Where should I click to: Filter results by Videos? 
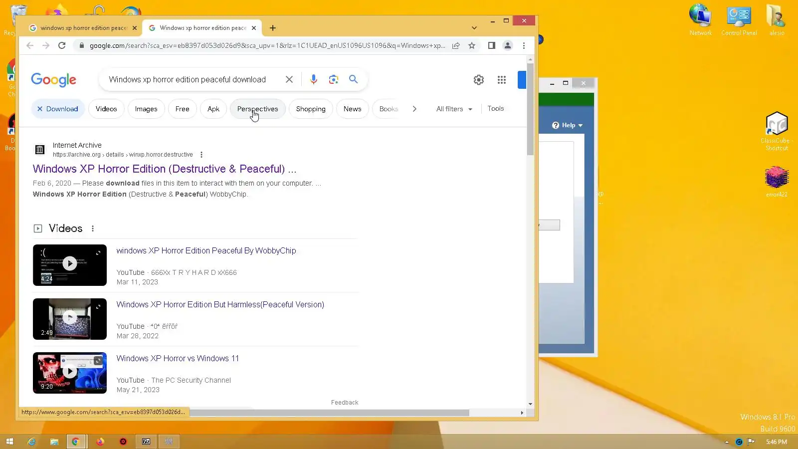[x=106, y=109]
